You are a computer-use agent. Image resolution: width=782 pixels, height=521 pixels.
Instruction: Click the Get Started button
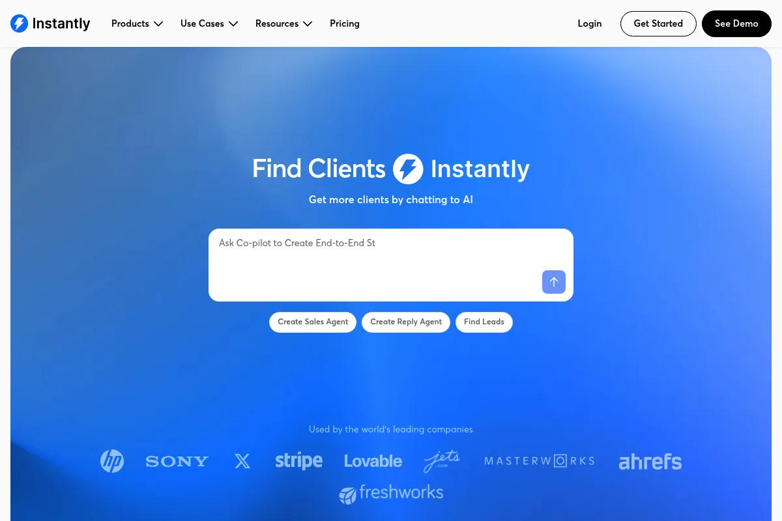click(x=658, y=23)
